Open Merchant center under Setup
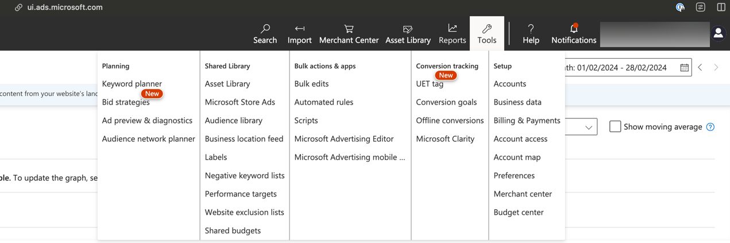730x243 pixels. 523,194
